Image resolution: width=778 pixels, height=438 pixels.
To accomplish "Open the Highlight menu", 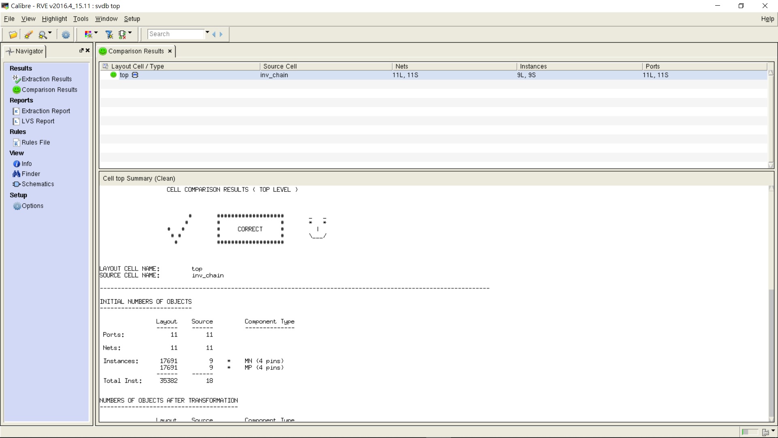I will pyautogui.click(x=54, y=19).
